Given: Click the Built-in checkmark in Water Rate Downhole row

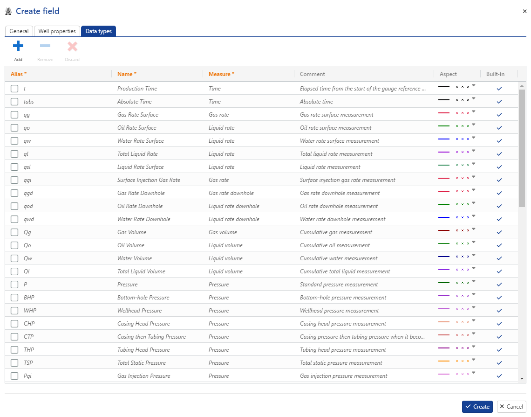Looking at the screenshot, I should (499, 219).
